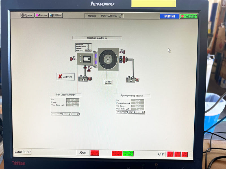Click the +15 Volts red indicator

coord(177,154)
